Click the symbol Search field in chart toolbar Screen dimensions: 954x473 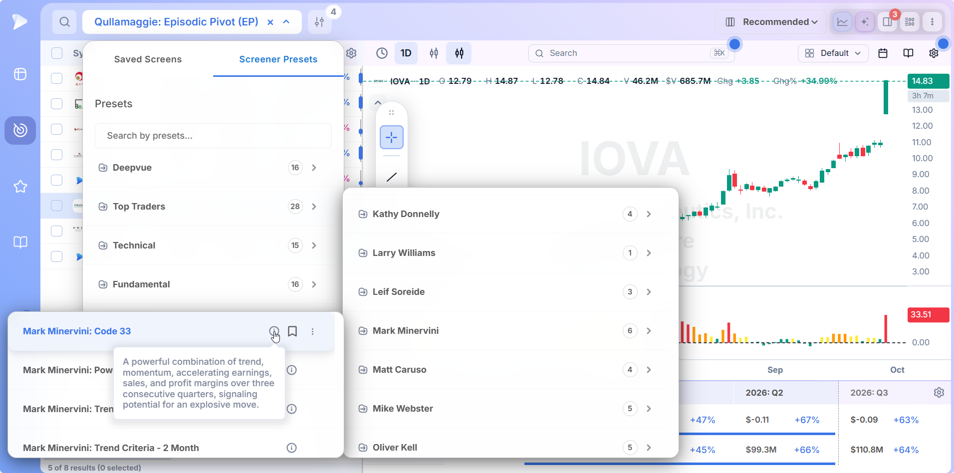pos(631,53)
